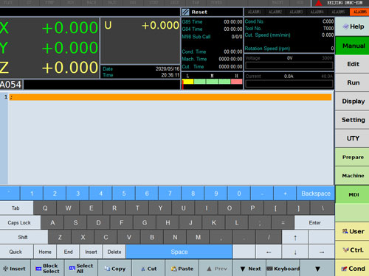This screenshot has width=369, height=276.
Task: Tap the plus key
Action: [285, 194]
